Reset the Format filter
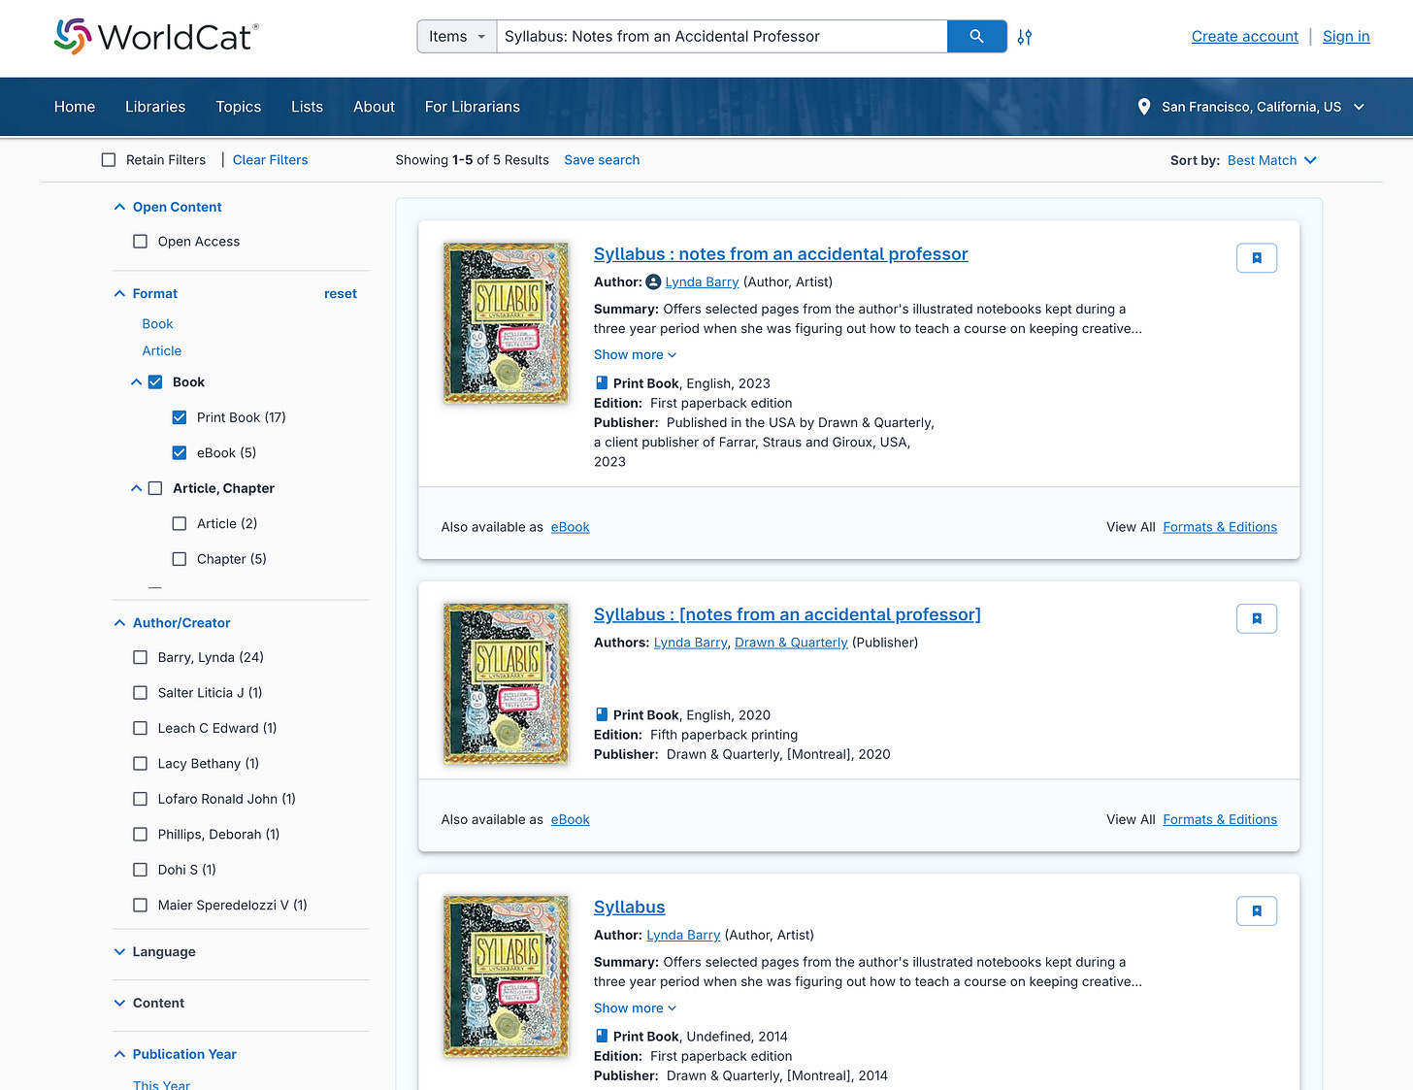This screenshot has height=1090, width=1413. 341,293
